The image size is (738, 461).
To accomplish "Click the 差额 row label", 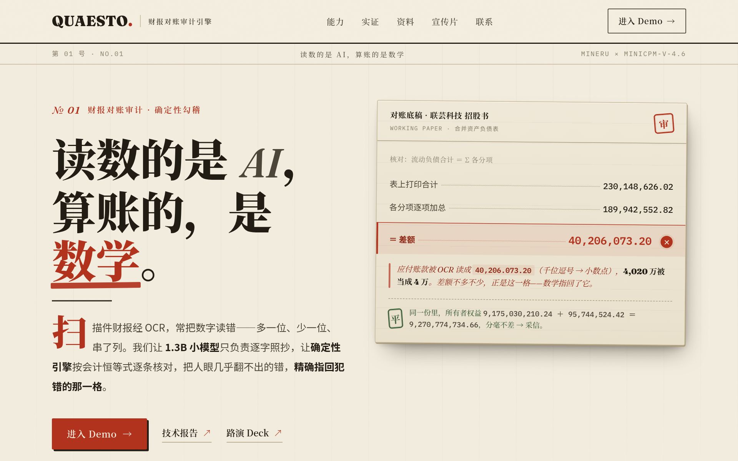I will click(402, 240).
